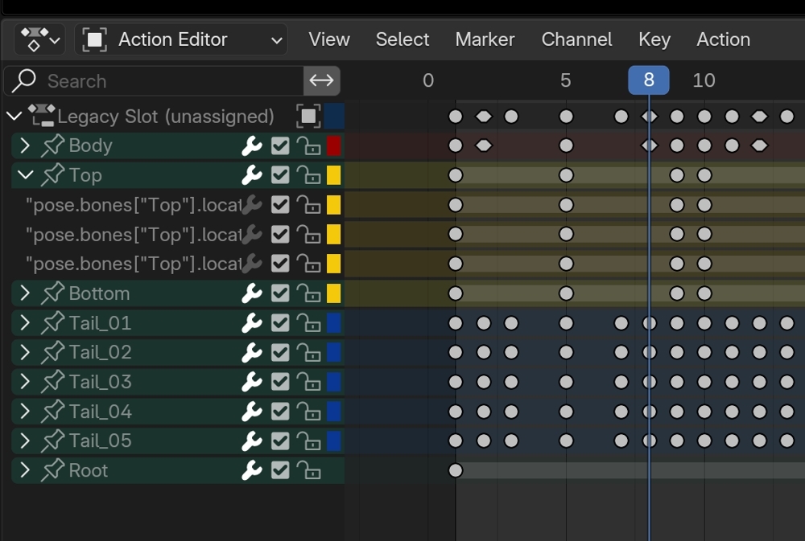The height and width of the screenshot is (541, 805).
Task: Pin the Tail_02 channel
Action: point(53,352)
